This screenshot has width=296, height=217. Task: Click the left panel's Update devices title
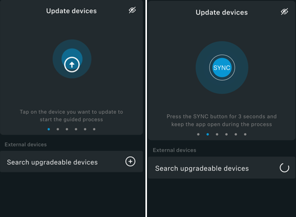click(71, 11)
